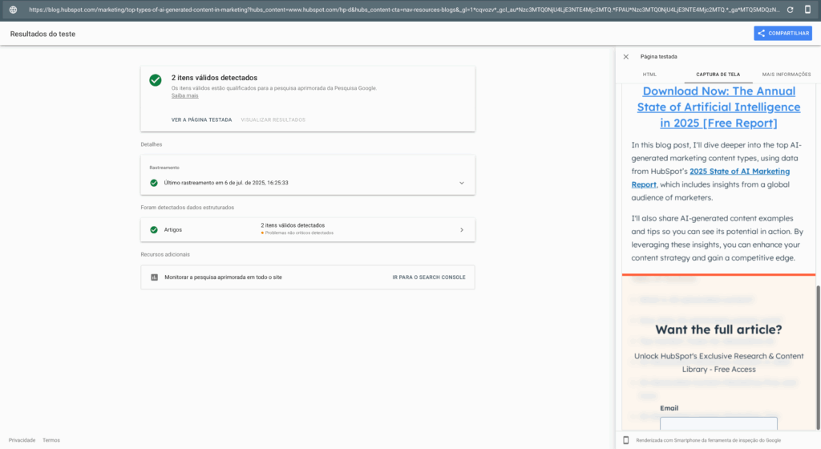This screenshot has width=821, height=449.
Task: Click the Email input field in preview
Action: [718, 424]
